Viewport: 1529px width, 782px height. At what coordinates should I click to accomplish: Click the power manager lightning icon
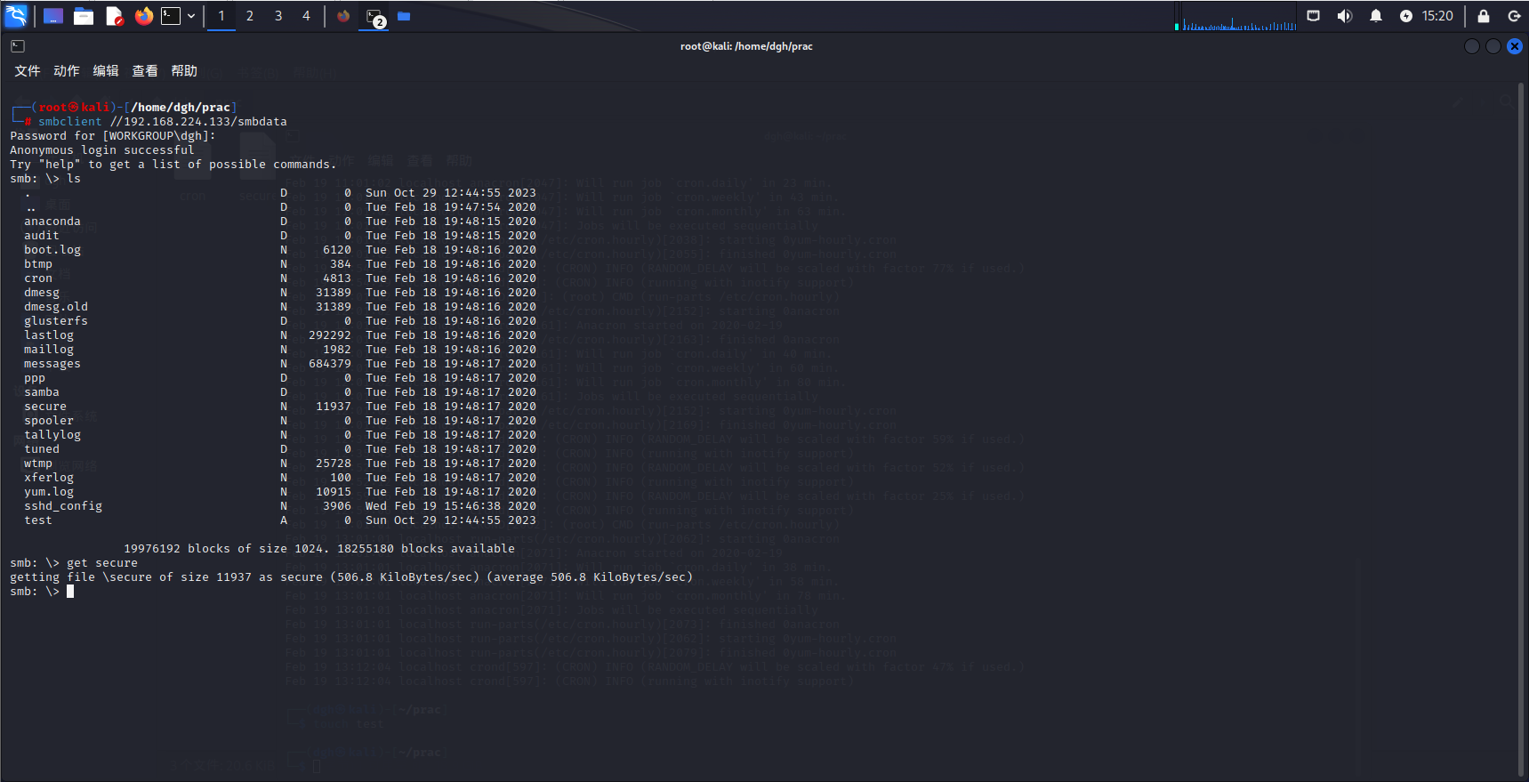tap(1405, 16)
